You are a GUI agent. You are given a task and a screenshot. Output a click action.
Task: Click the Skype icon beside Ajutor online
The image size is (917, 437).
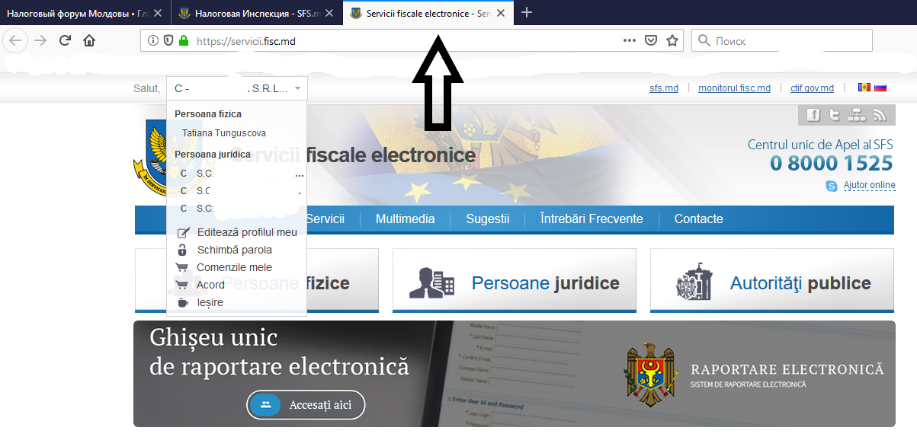(x=832, y=186)
